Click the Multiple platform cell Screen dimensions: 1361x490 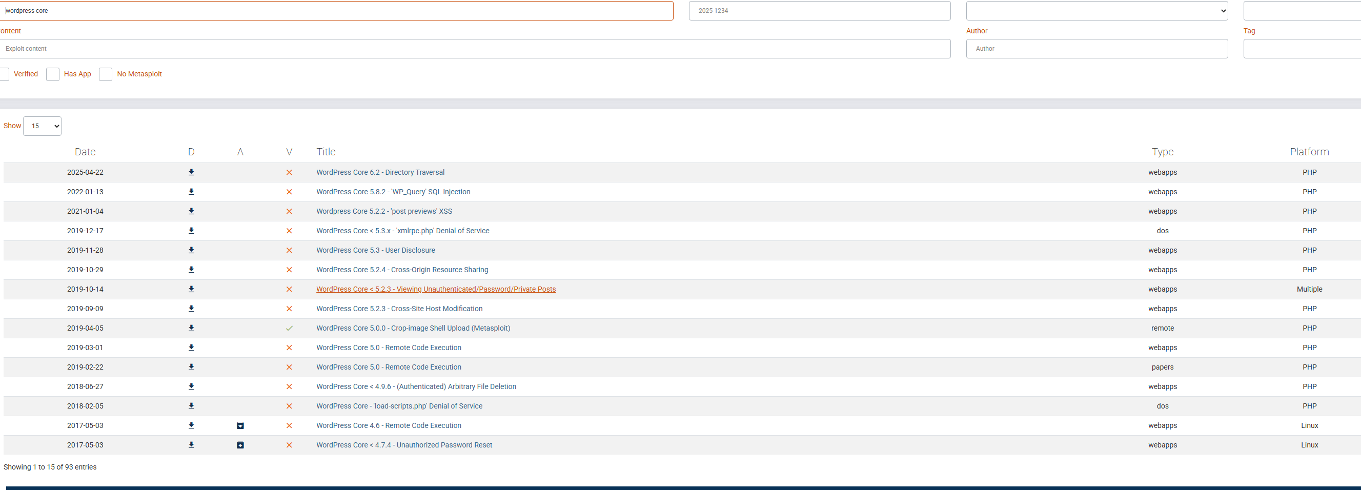pos(1309,290)
